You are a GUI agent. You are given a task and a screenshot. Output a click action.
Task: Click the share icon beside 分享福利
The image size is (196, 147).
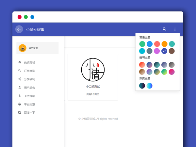tap(20, 79)
